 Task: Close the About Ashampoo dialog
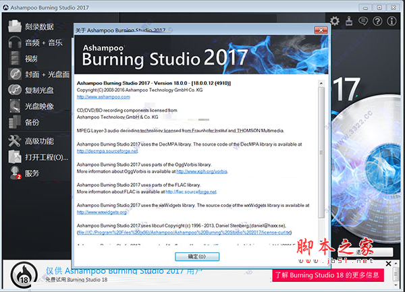pos(321,30)
